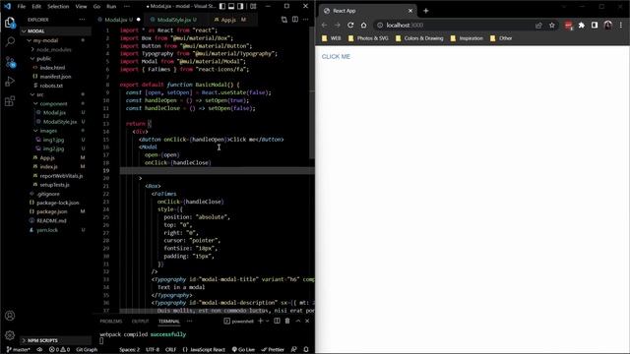Open the WEB bookmarks folder
The height and width of the screenshot is (354, 630).
click(x=332, y=38)
